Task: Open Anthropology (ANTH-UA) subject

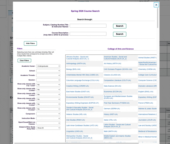Action: (76, 63)
